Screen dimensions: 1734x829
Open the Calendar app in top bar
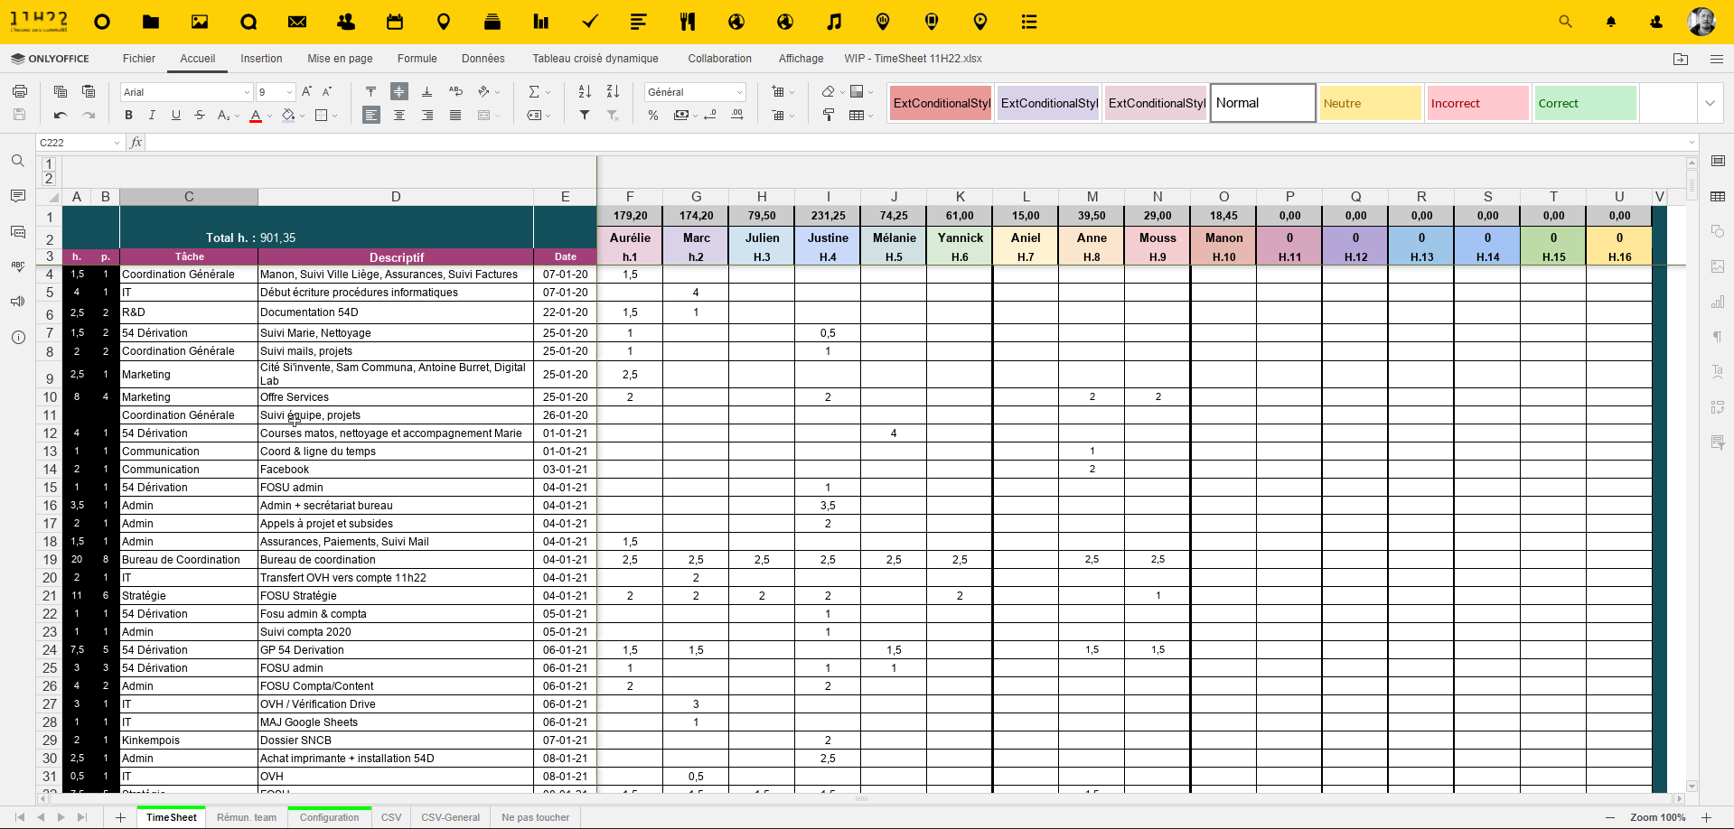pos(395,22)
